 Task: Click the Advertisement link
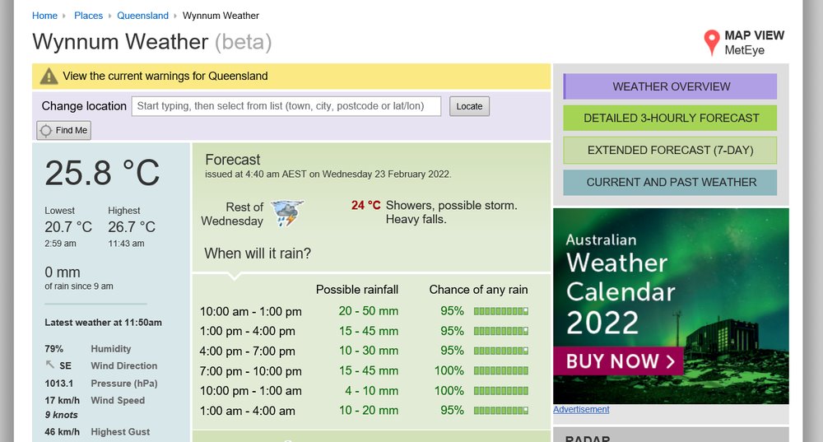581,409
